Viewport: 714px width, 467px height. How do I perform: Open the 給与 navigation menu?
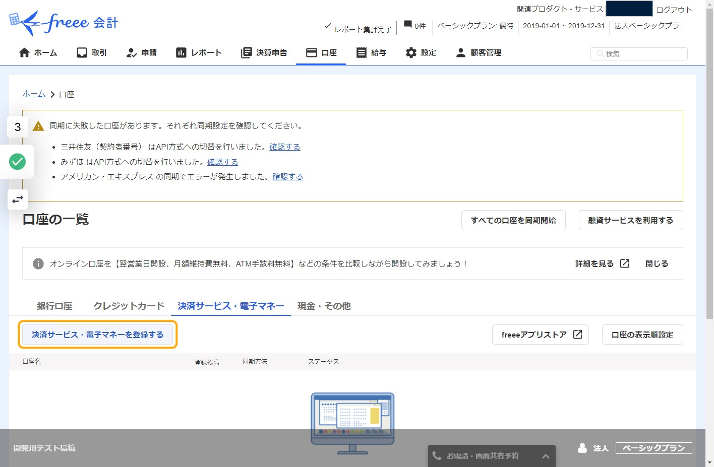pos(371,52)
